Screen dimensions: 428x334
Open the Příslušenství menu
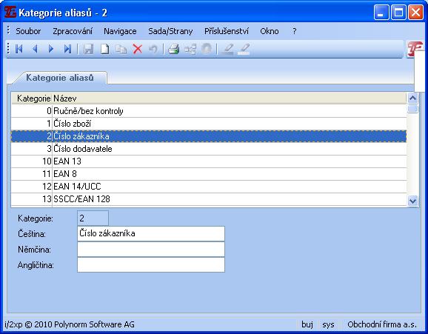click(227, 31)
